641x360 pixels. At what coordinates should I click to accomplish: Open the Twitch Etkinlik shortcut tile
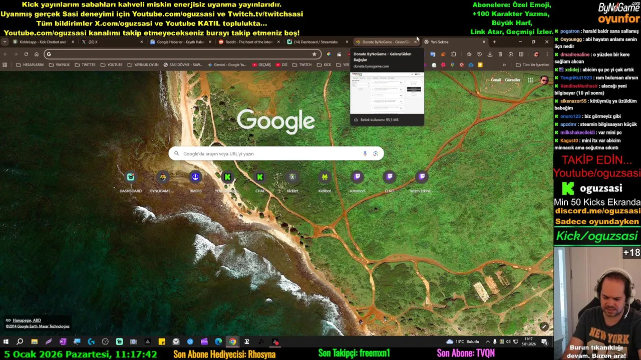click(422, 182)
